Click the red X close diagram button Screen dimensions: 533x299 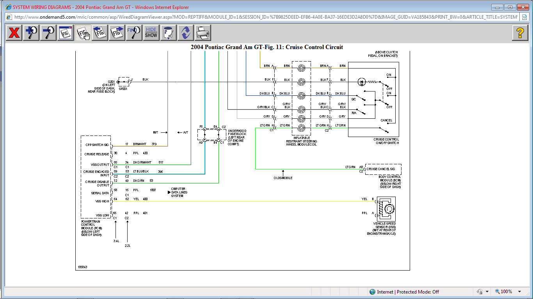tap(14, 33)
